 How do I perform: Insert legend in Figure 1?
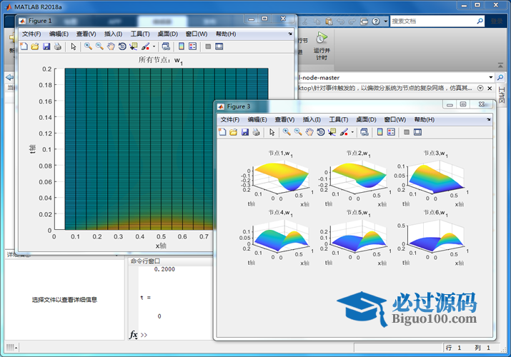[x=192, y=46]
